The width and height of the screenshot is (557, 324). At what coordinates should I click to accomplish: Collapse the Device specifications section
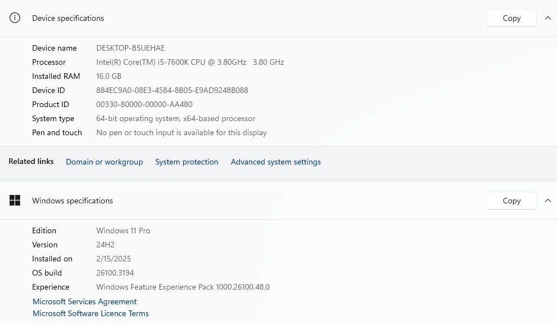[x=548, y=18]
